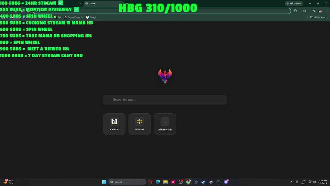Open the 4K app on taskbar
The height and width of the screenshot is (186, 330).
[211, 182]
